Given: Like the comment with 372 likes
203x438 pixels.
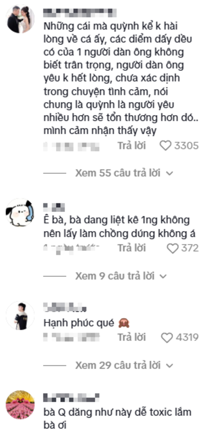Looking at the screenshot, I should click(172, 248).
